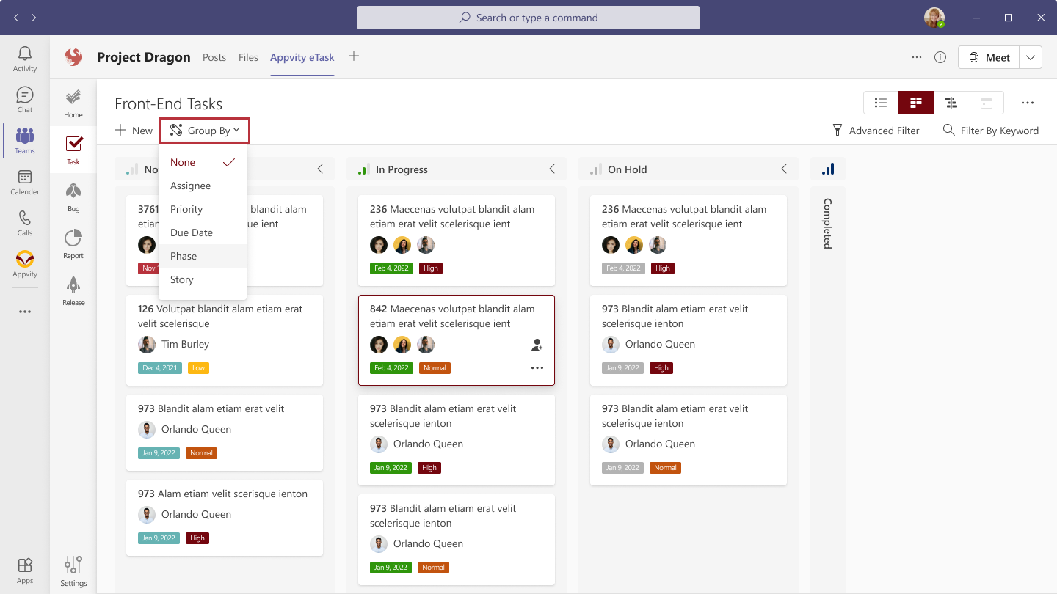Choose Priority from the Group By menu

coord(186,209)
